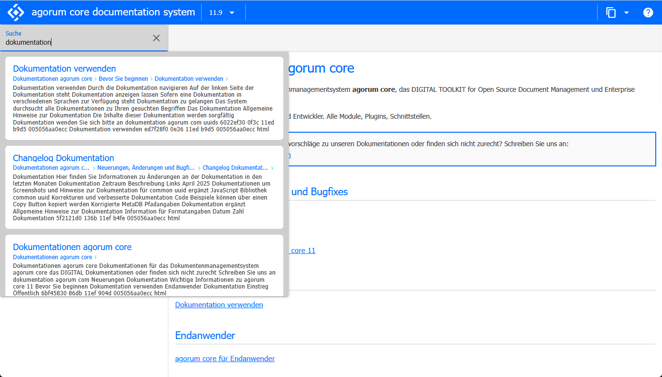Open the "Dokumentation verwenden" page link
The width and height of the screenshot is (662, 377).
click(219, 304)
